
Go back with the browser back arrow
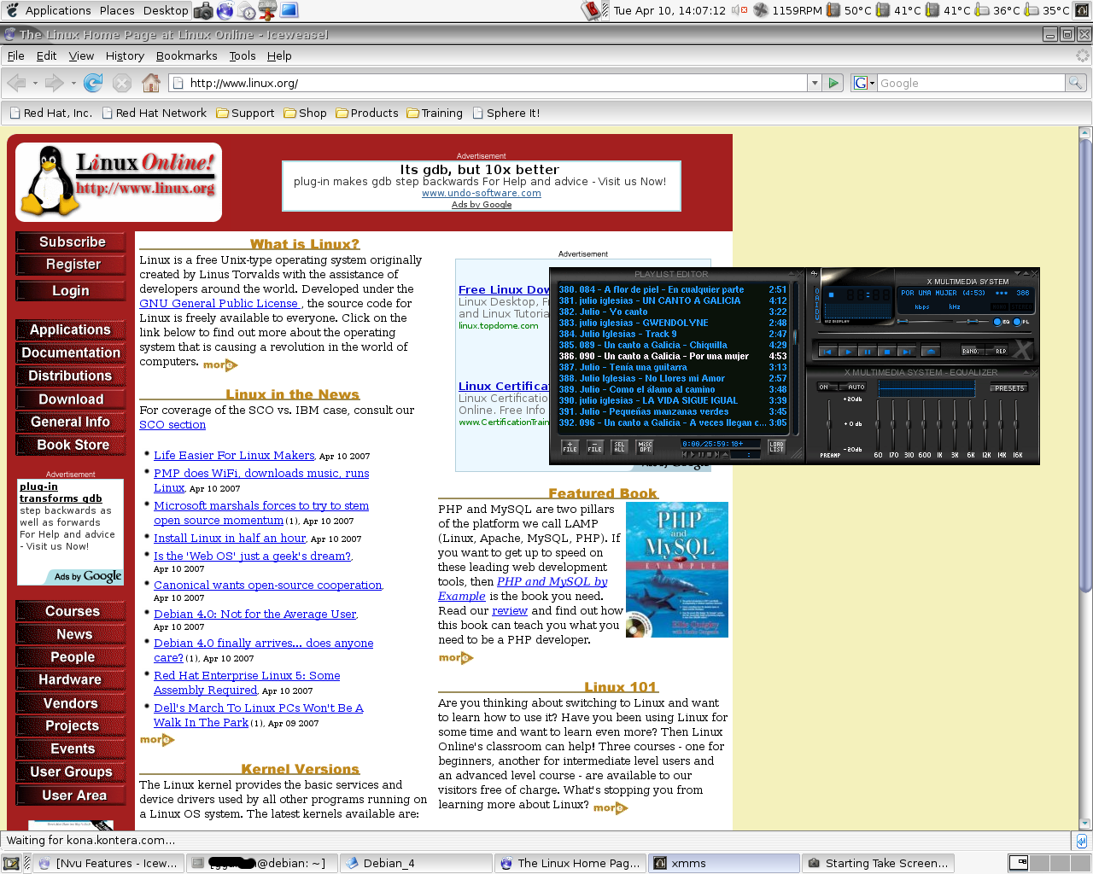click(x=16, y=83)
